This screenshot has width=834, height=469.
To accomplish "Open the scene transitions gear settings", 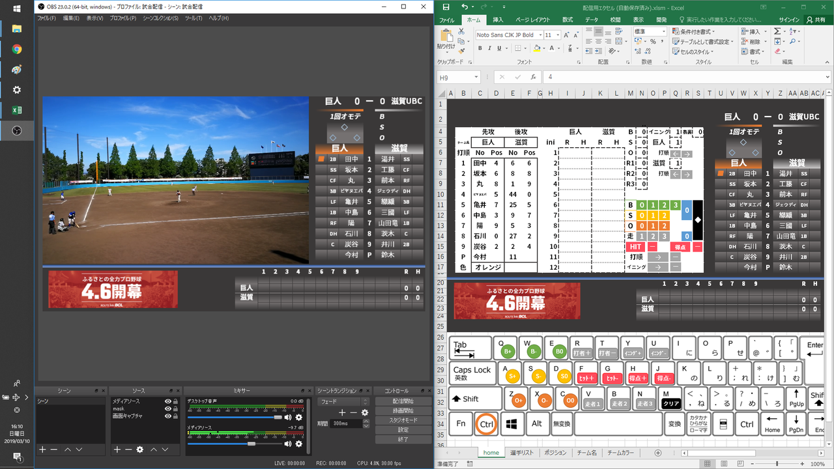I will click(x=365, y=412).
